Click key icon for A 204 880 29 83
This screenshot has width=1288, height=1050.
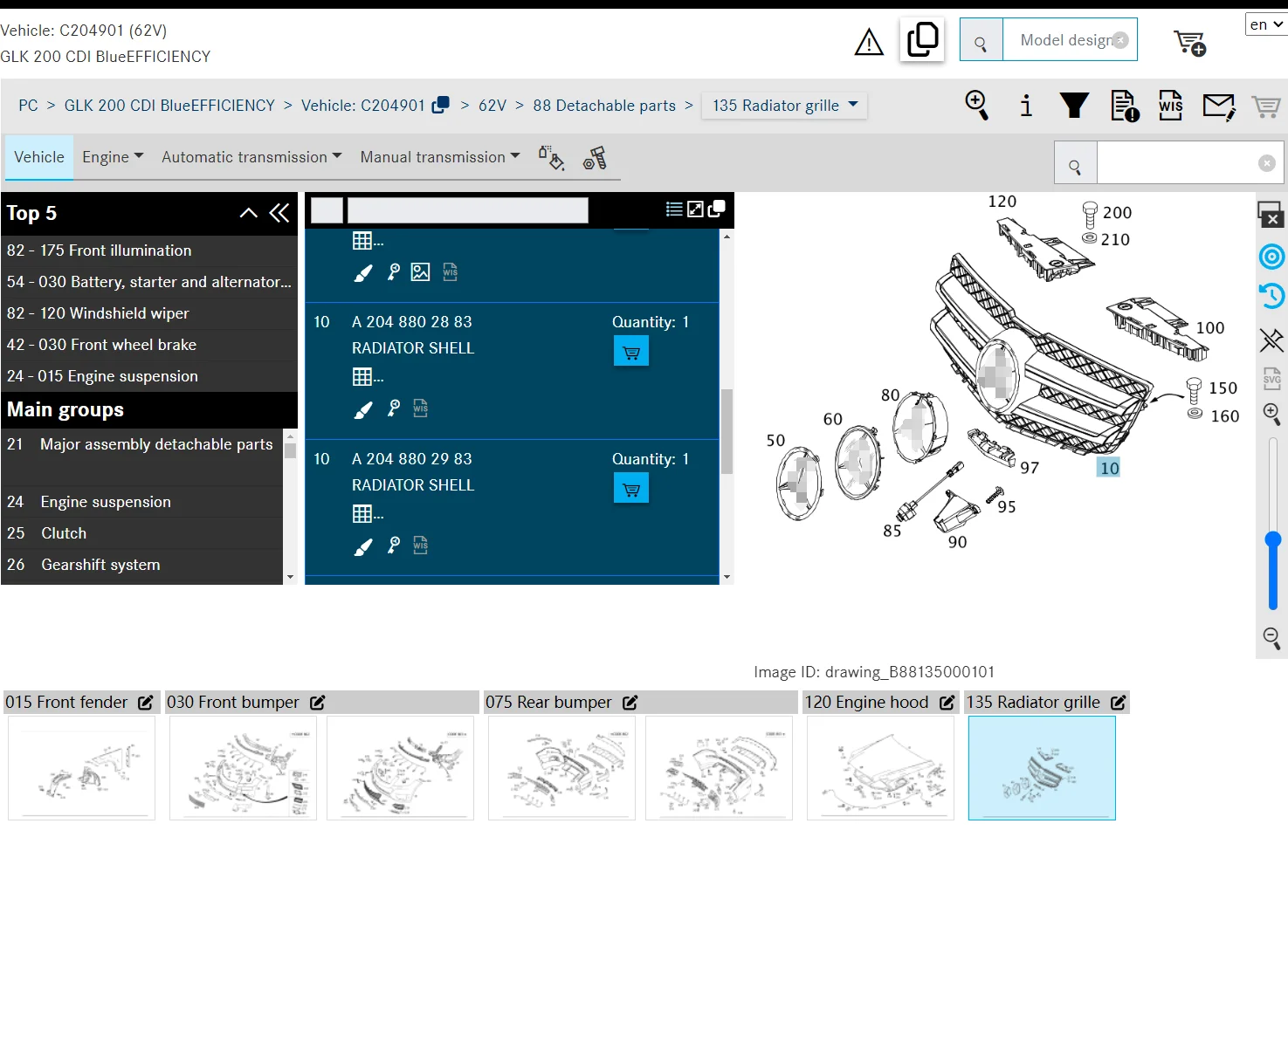point(394,546)
